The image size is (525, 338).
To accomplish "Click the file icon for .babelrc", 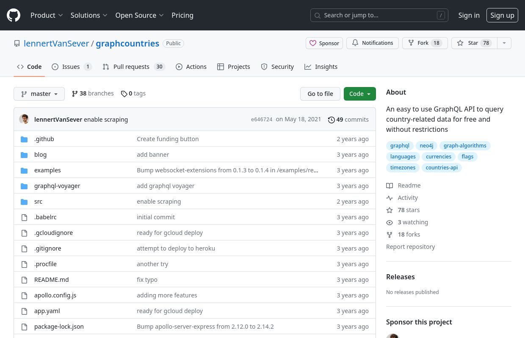I will pyautogui.click(x=24, y=217).
